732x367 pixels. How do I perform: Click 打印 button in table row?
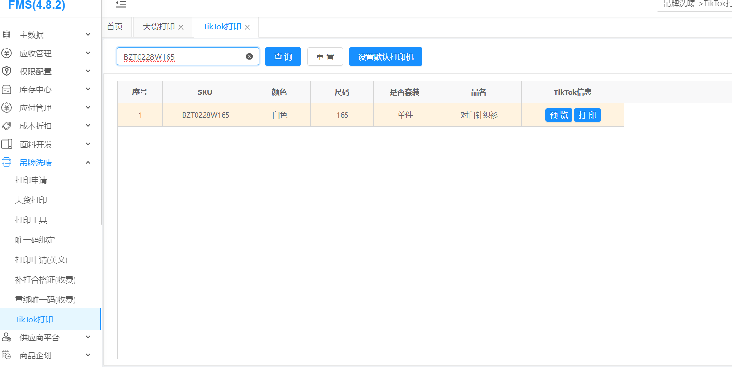[587, 115]
